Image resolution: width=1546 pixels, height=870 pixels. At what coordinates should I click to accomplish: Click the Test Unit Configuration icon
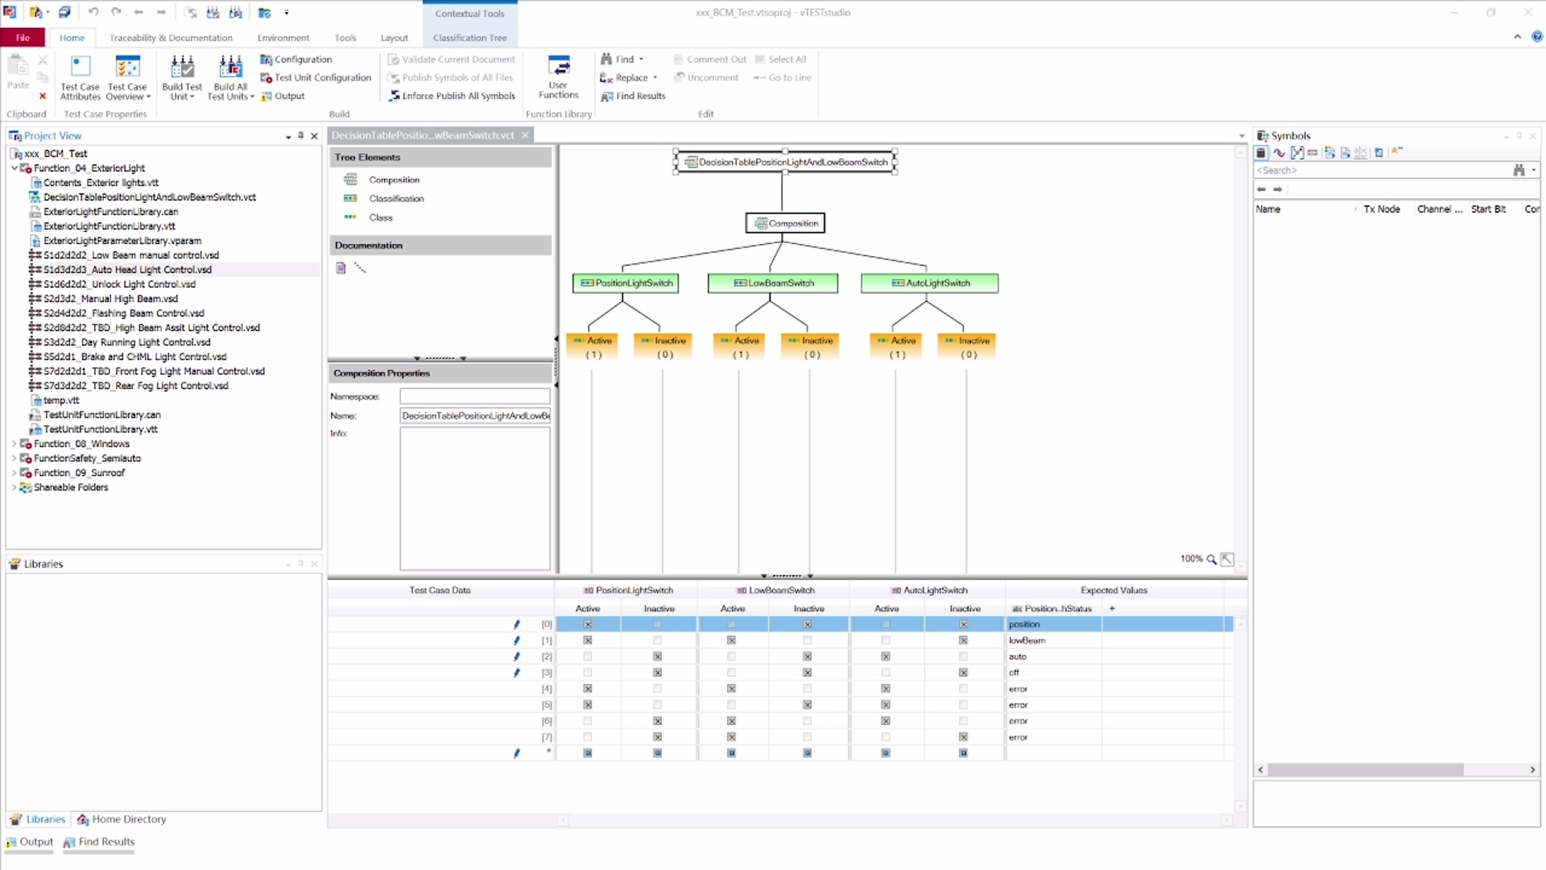(x=267, y=78)
